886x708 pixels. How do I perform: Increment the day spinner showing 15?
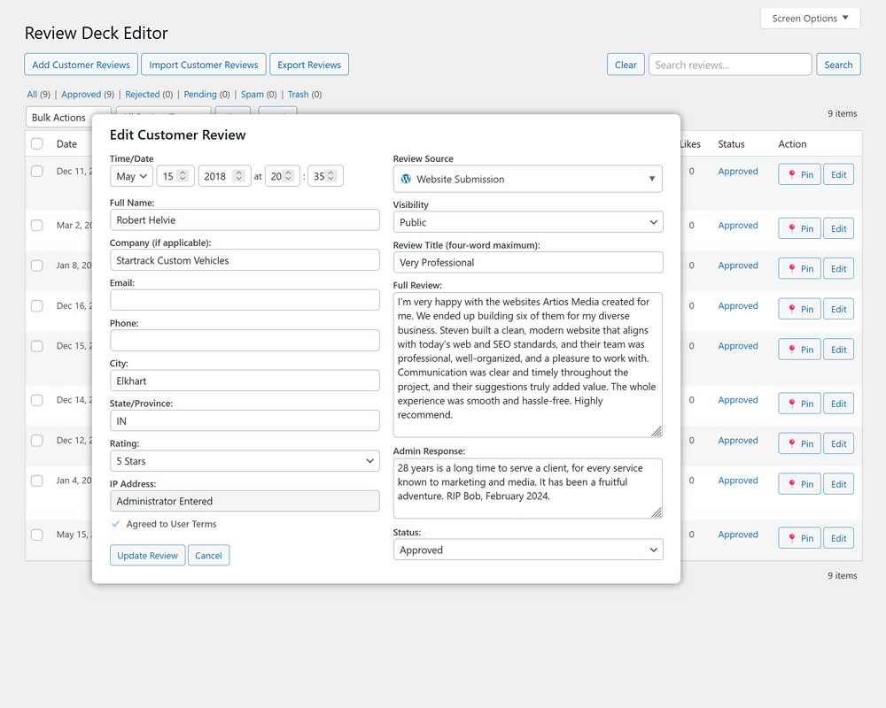click(183, 173)
